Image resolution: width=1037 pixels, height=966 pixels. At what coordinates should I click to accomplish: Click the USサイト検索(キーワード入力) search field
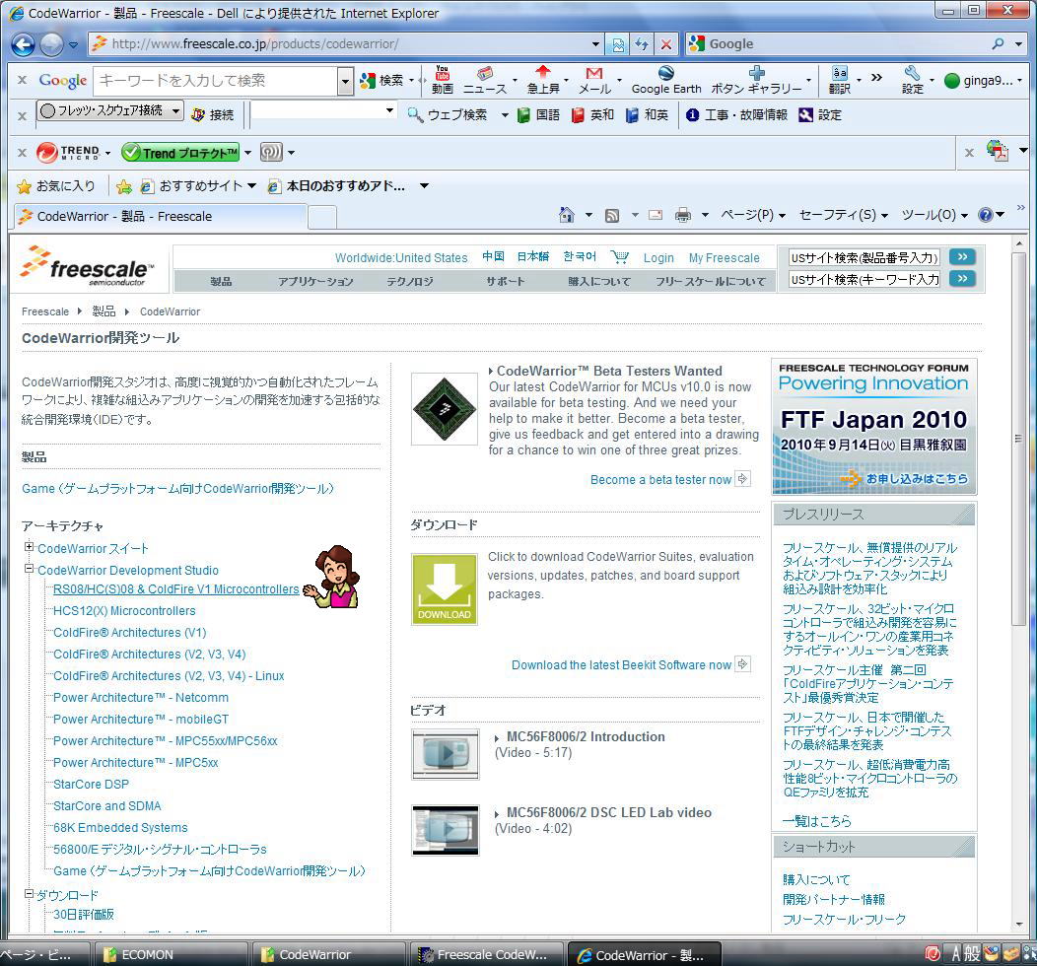[864, 280]
